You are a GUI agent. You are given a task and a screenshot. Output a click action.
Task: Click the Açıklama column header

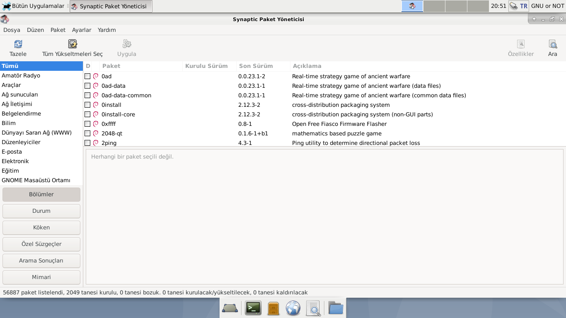pos(428,66)
